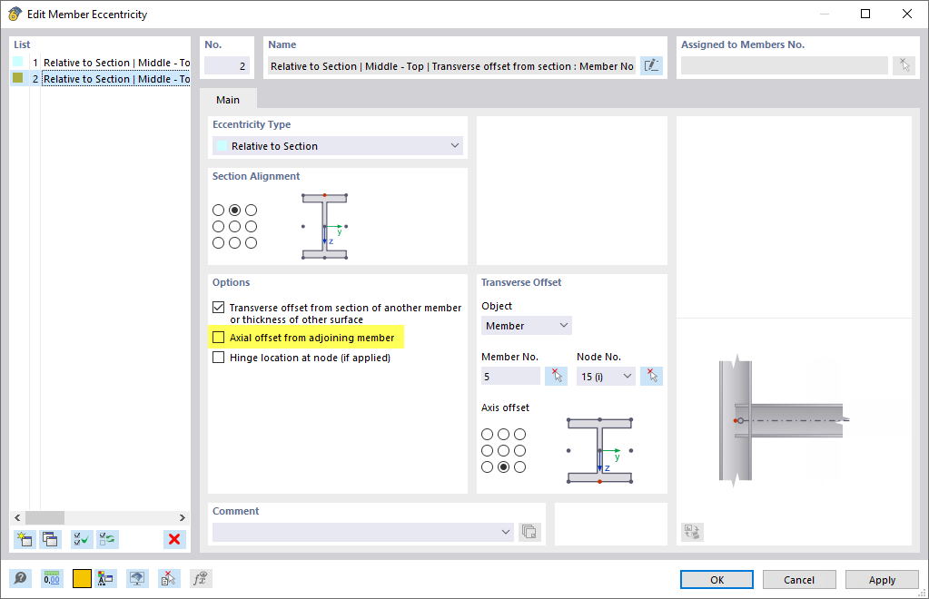Click the select all check icon under List
This screenshot has width=929, height=599.
82,539
